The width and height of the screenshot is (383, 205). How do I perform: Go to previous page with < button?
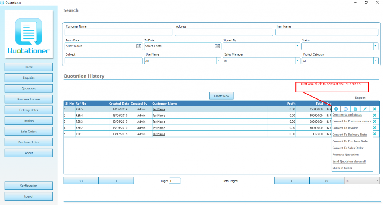(x=116, y=181)
